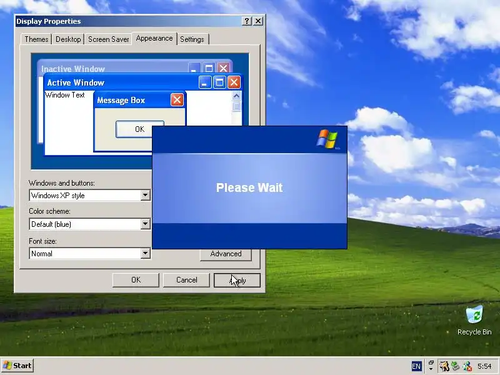Click the OK button below the tabs
The image size is (500, 375).
click(136, 280)
